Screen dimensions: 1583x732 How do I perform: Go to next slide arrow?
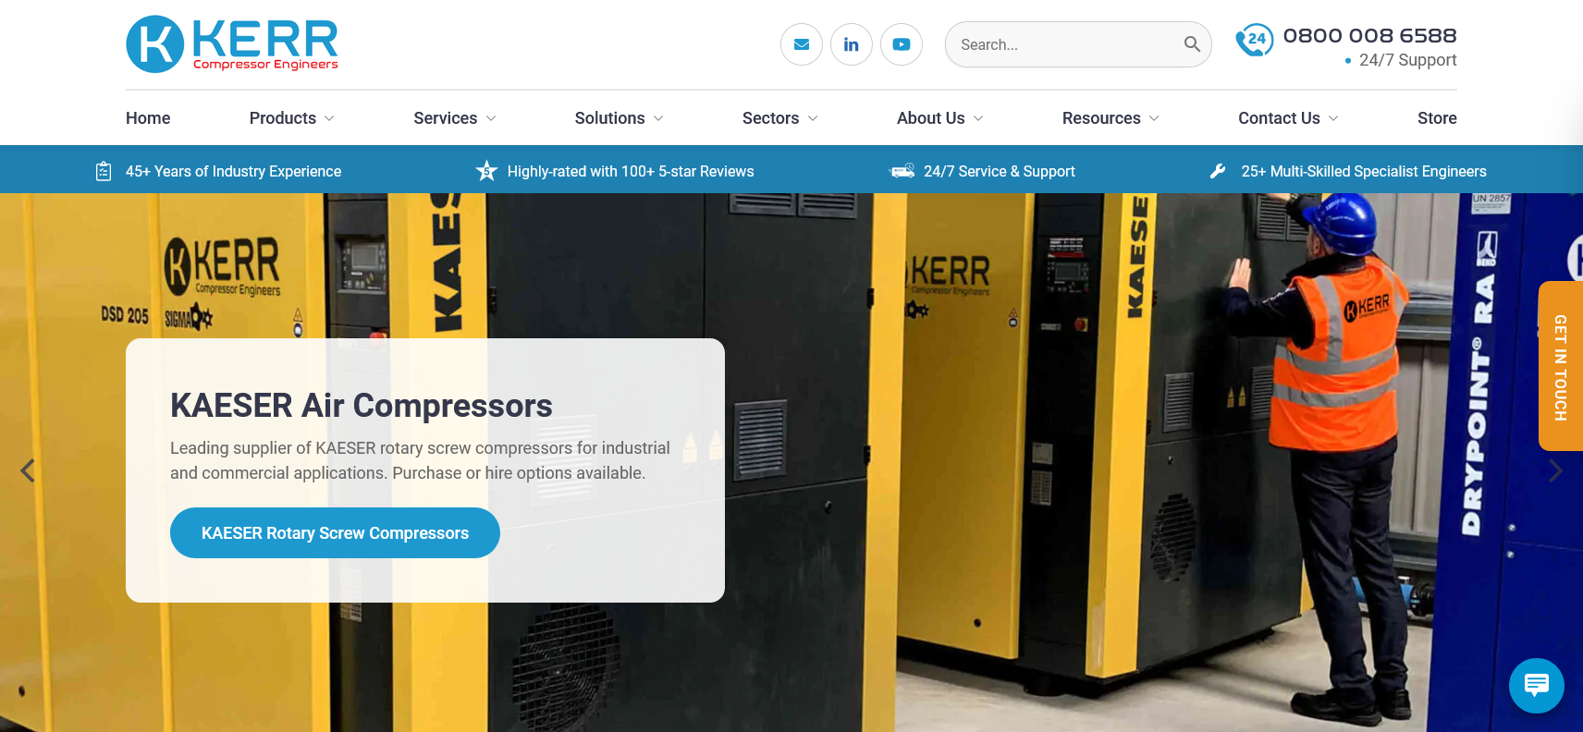[x=1555, y=470]
